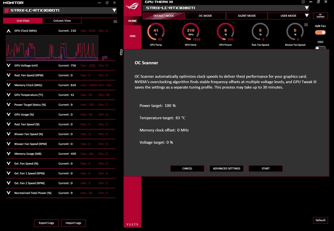The height and width of the screenshot is (231, 334).
Task: Expand the Power Target Status (%) row
Action: point(8,105)
